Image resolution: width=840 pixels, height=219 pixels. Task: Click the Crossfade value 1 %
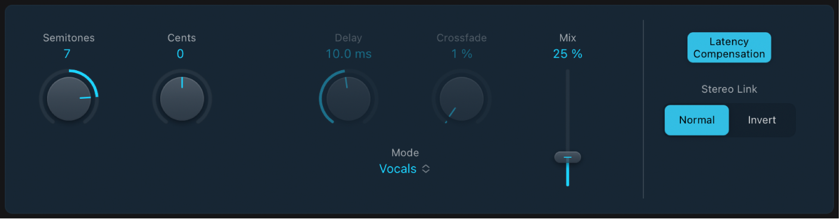(x=462, y=54)
